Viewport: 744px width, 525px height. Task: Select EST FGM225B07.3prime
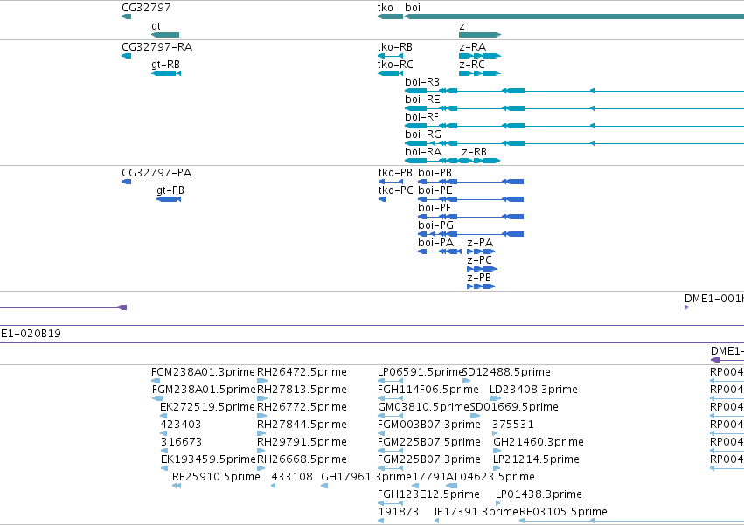(x=429, y=459)
